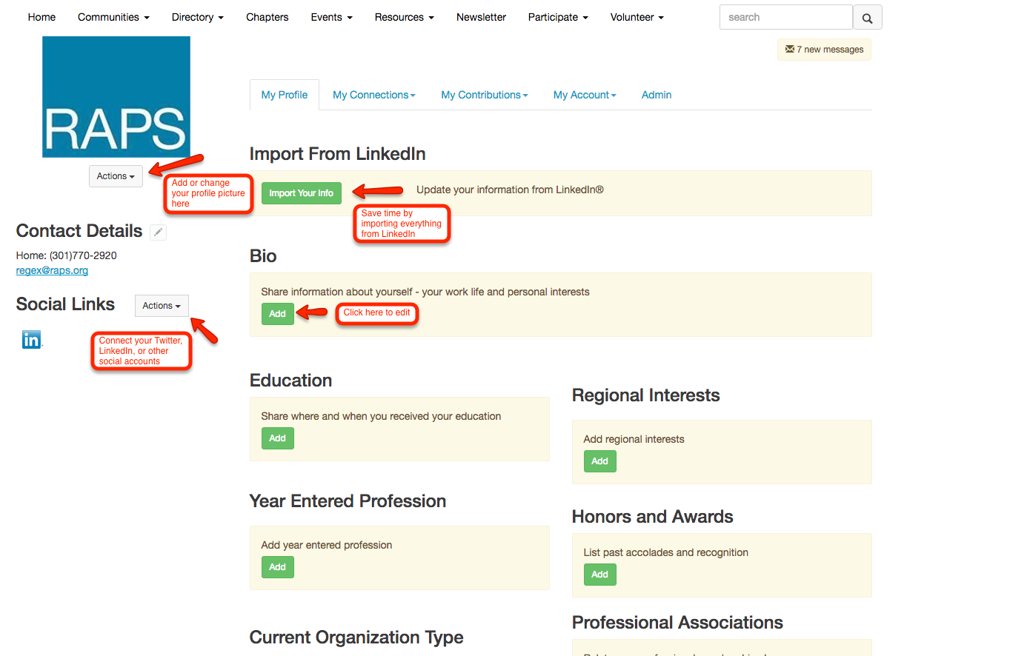Click the Professional Associations heading
Image resolution: width=1030 pixels, height=656 pixels.
tap(677, 623)
